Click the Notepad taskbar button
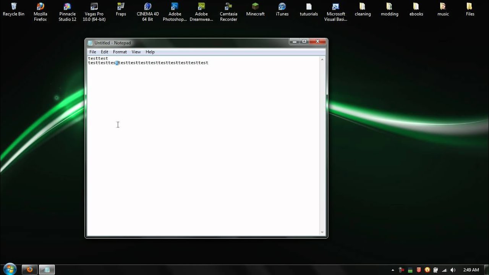This screenshot has width=489, height=275. pyautogui.click(x=47, y=270)
